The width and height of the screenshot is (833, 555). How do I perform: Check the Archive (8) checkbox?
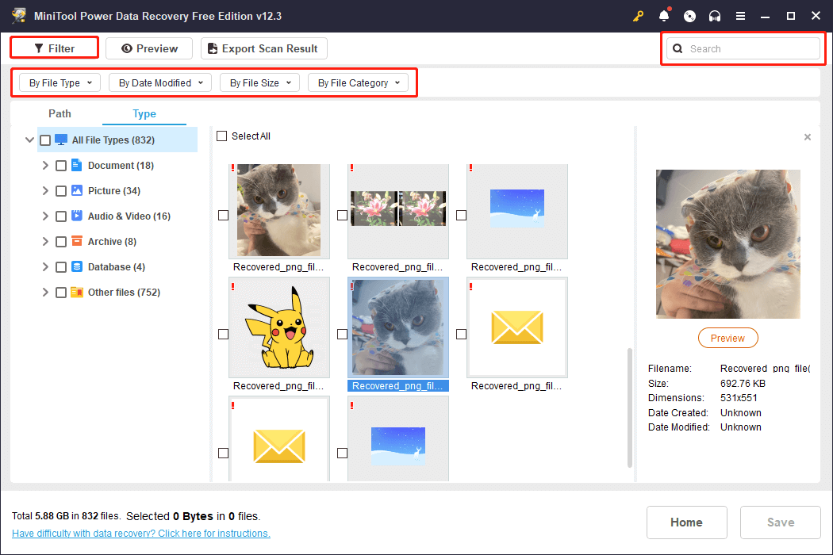[x=61, y=242]
